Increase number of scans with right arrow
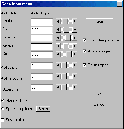 pyautogui.click(x=75, y=65)
